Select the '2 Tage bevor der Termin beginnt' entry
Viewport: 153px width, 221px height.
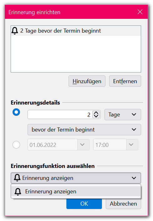(x=76, y=31)
